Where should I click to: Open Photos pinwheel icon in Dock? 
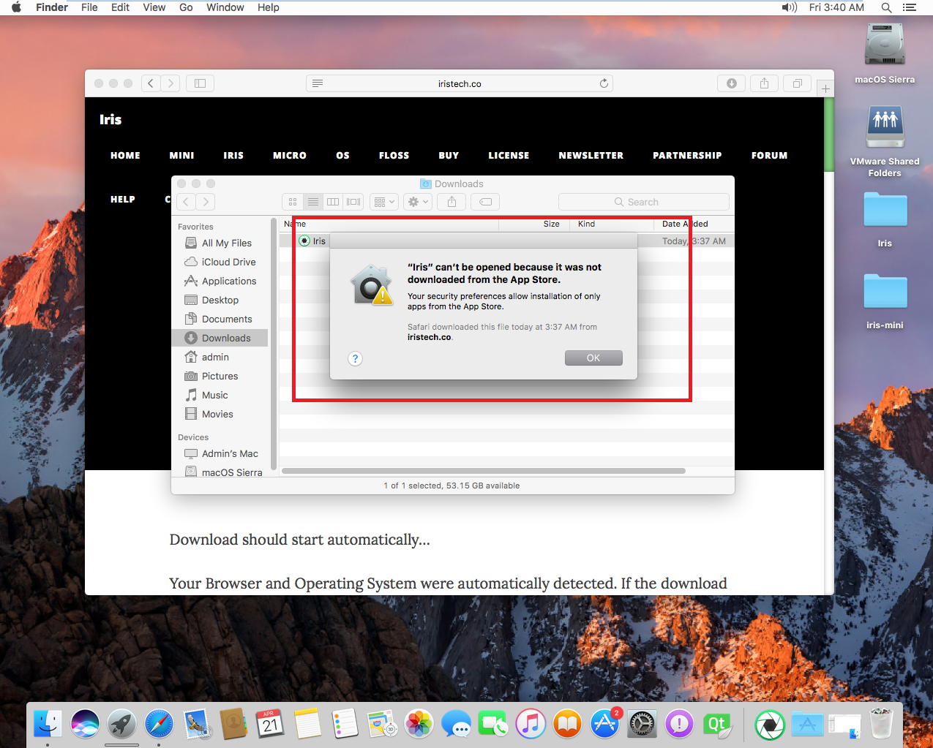pos(419,724)
